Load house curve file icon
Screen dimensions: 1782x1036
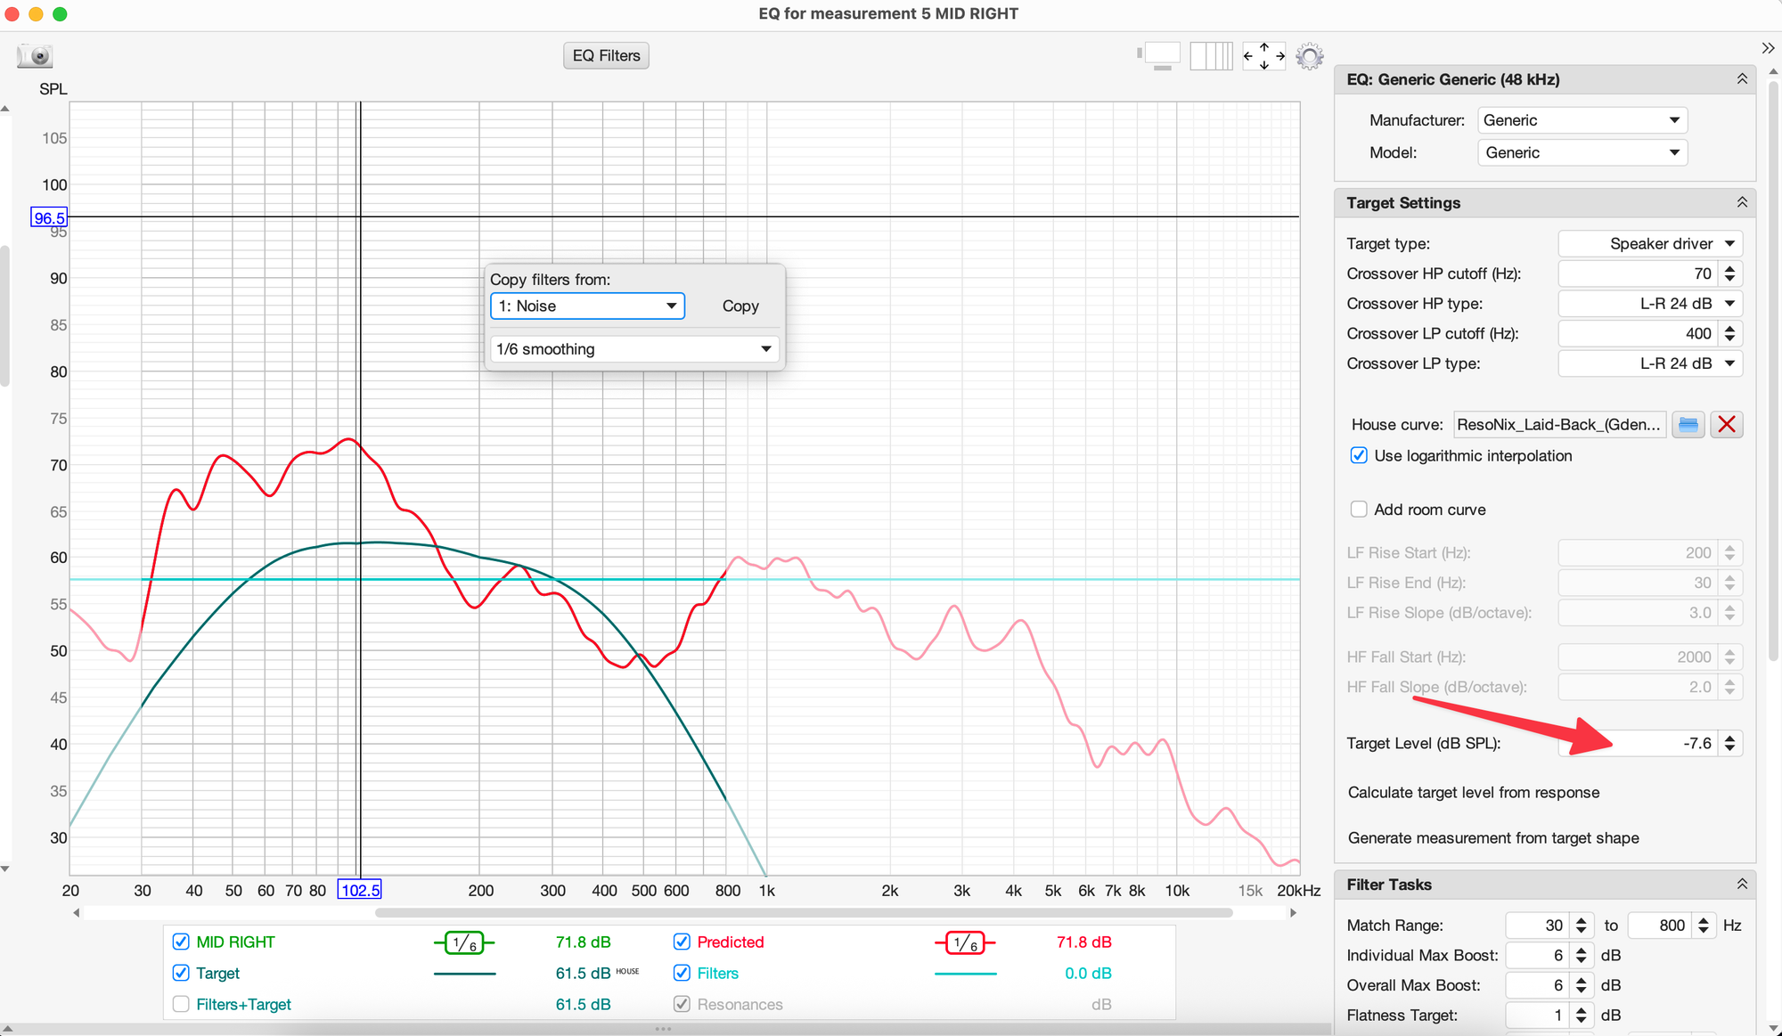tap(1688, 425)
